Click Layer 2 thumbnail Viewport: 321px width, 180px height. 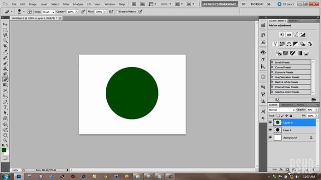(x=277, y=122)
